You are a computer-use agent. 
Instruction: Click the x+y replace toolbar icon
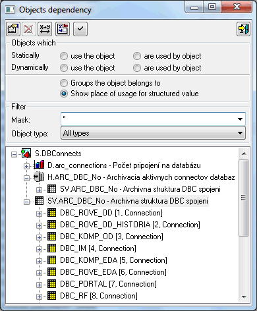point(45,29)
